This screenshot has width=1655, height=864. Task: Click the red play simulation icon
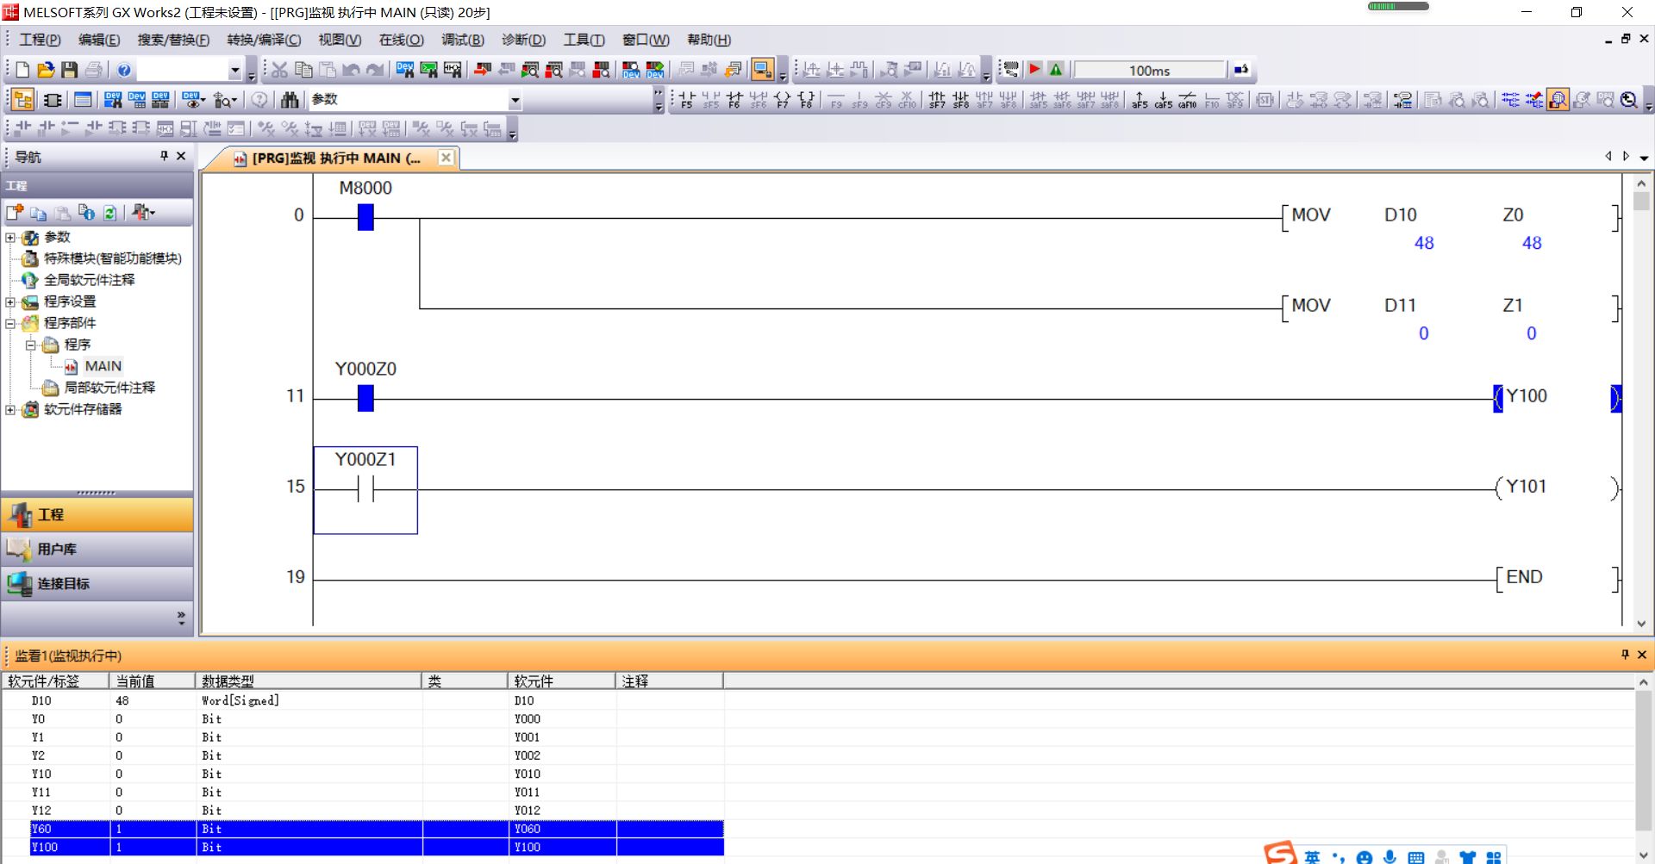(1035, 70)
